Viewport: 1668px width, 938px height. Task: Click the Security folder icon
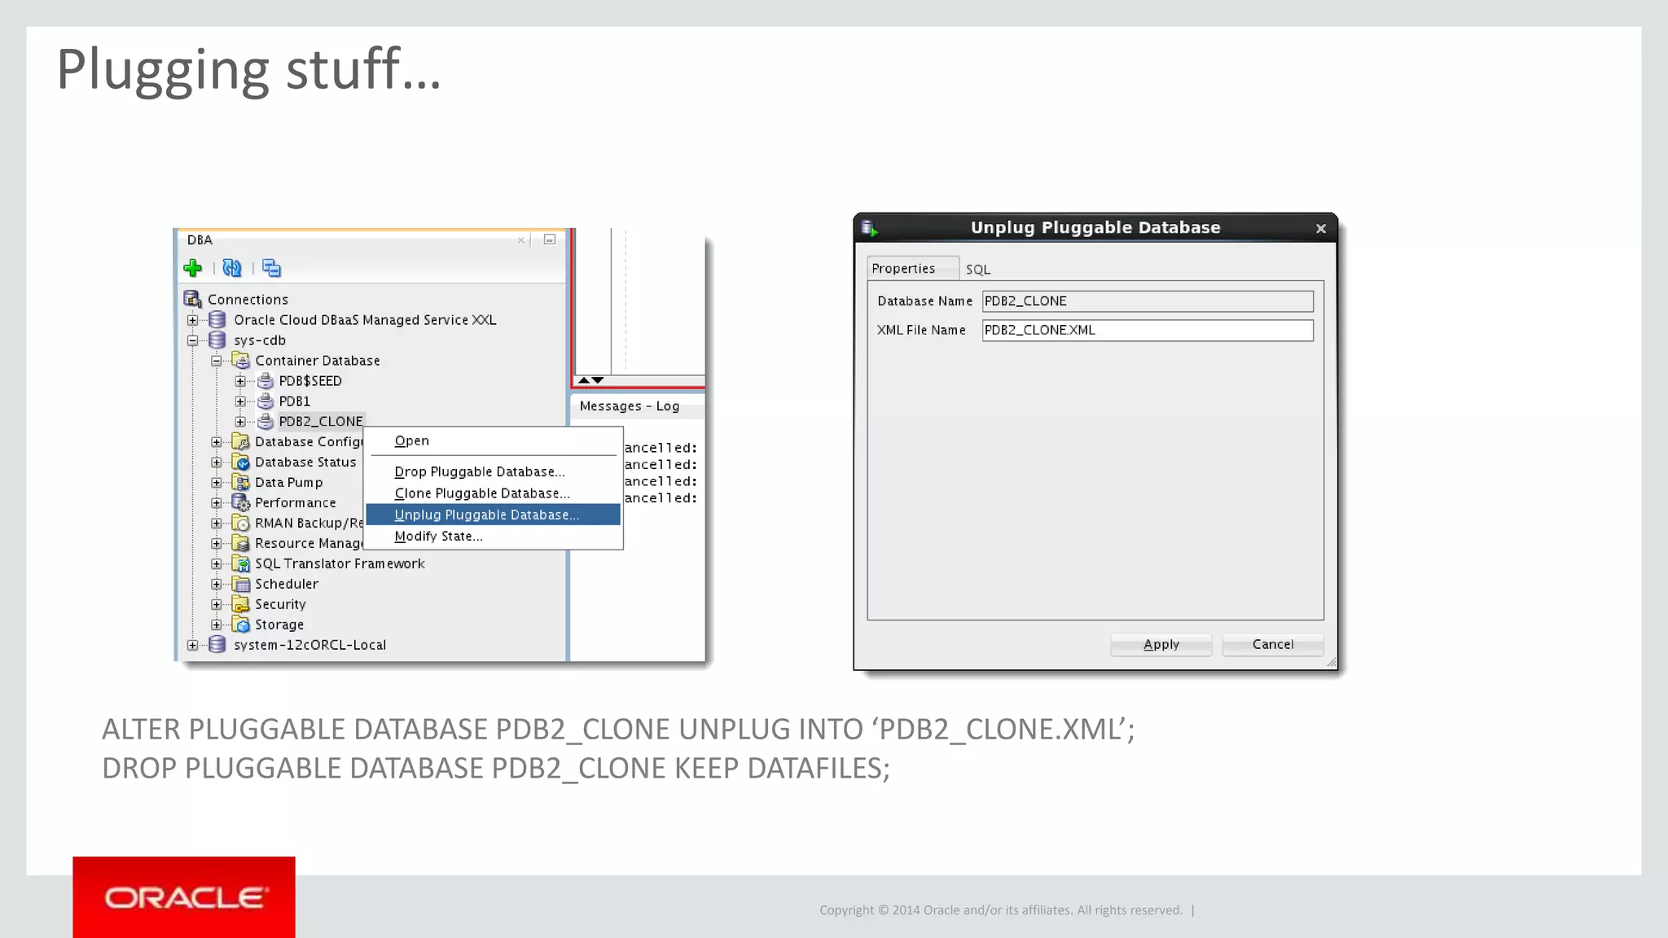pyautogui.click(x=241, y=604)
